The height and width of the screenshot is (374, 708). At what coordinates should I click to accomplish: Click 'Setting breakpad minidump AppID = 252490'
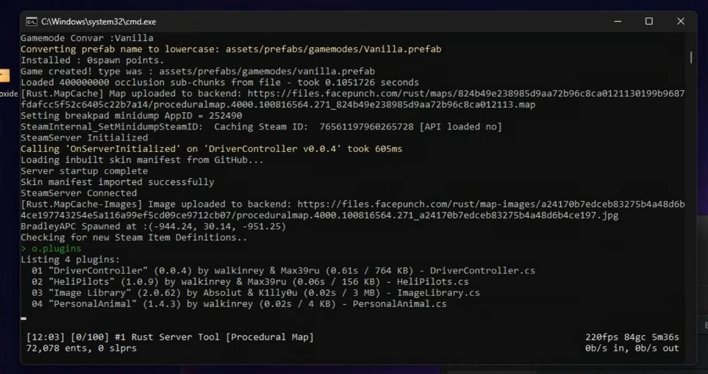(x=131, y=116)
